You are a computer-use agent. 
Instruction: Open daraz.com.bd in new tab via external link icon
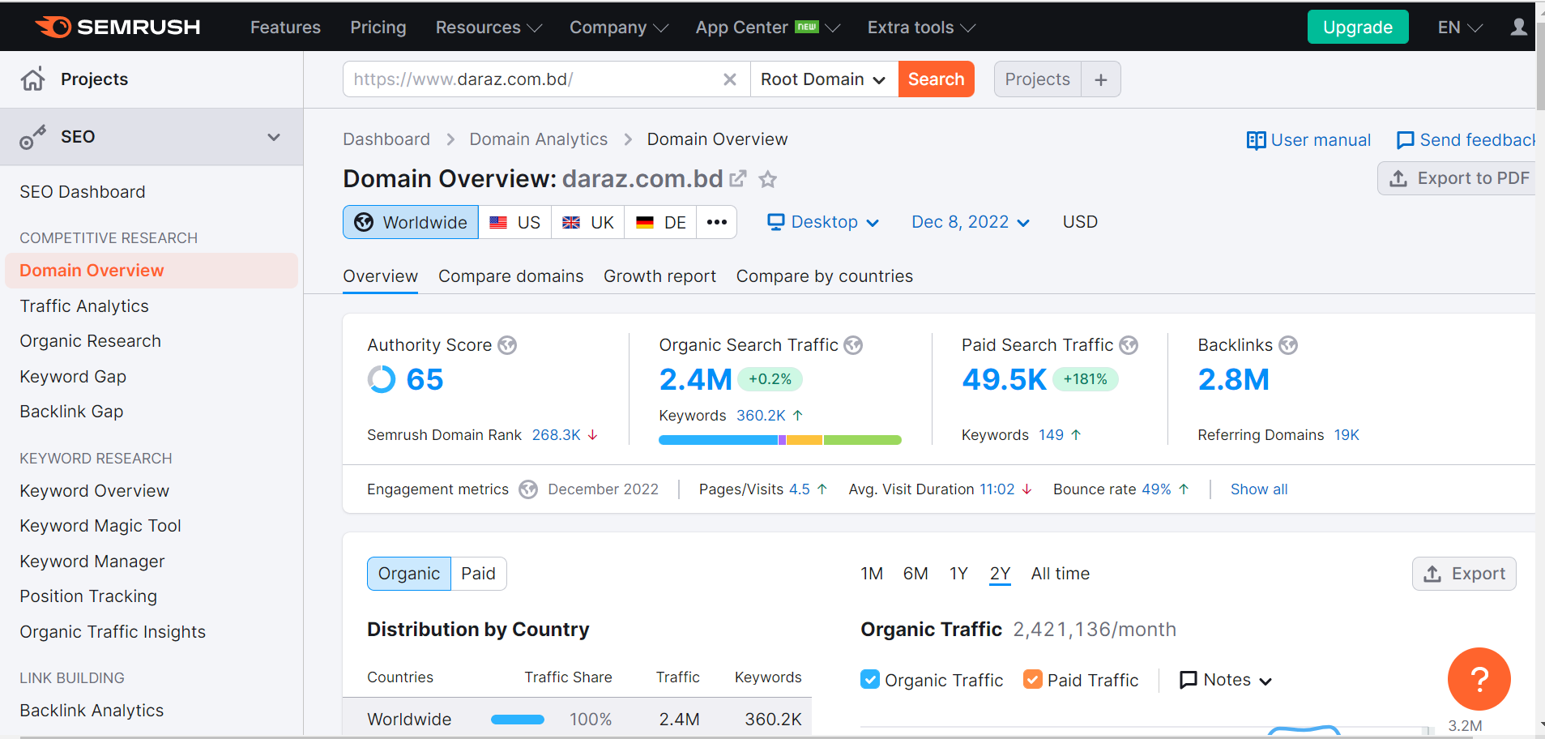point(737,178)
